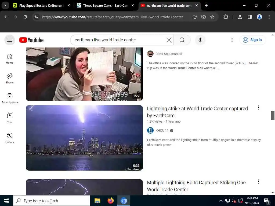
Task: Open the volume speaker tray icon
Action: (234, 201)
